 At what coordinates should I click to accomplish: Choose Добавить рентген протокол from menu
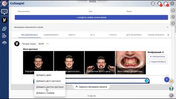tap(50, 87)
